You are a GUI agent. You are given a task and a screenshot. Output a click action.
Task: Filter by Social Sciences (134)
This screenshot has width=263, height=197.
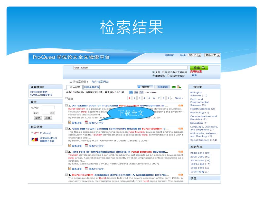point(204,140)
